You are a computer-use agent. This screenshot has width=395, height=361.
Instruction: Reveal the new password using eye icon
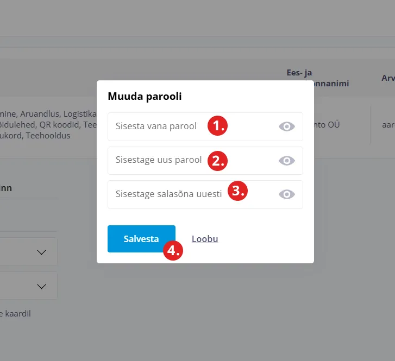point(287,160)
